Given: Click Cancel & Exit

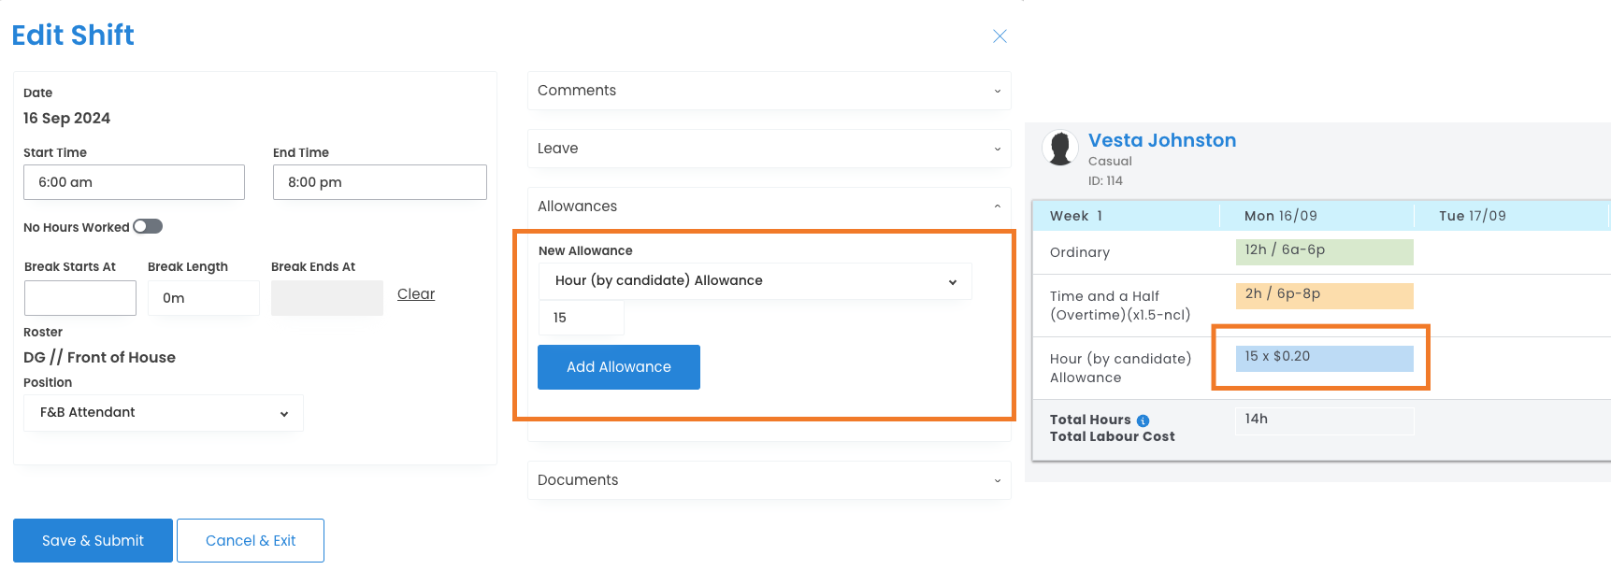Looking at the screenshot, I should [251, 541].
